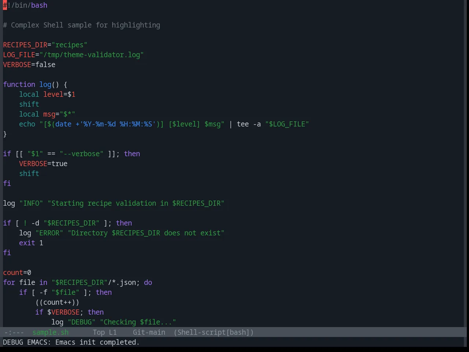Click the -:--- buffer status flags
The width and height of the screenshot is (469, 352).
pyautogui.click(x=14, y=332)
